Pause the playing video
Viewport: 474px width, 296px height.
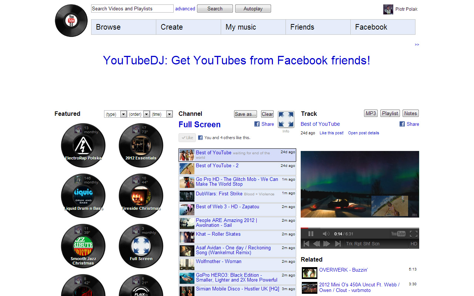coord(311,233)
